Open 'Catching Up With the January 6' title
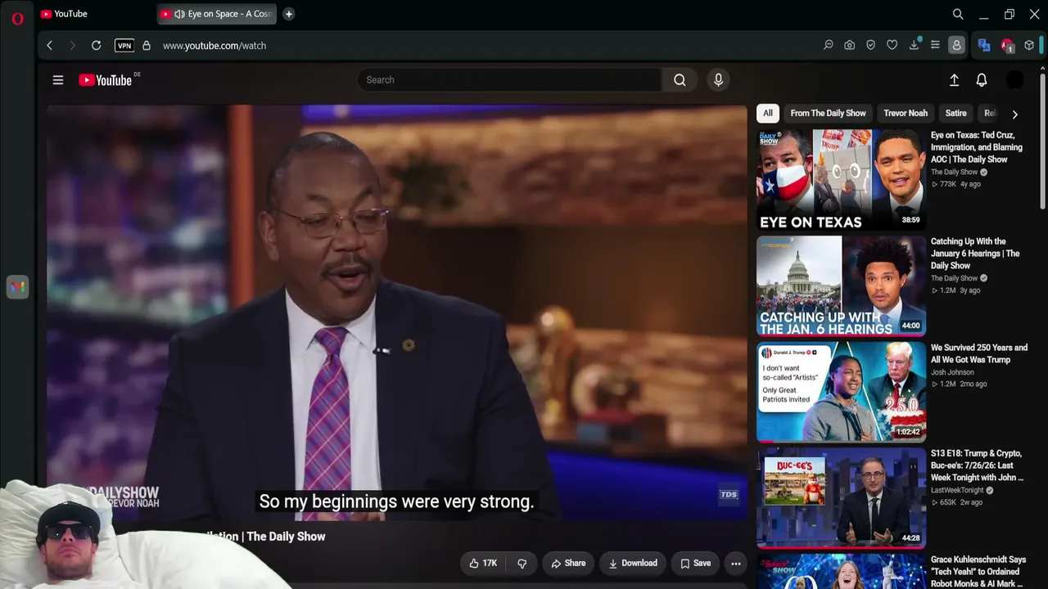 (x=975, y=254)
